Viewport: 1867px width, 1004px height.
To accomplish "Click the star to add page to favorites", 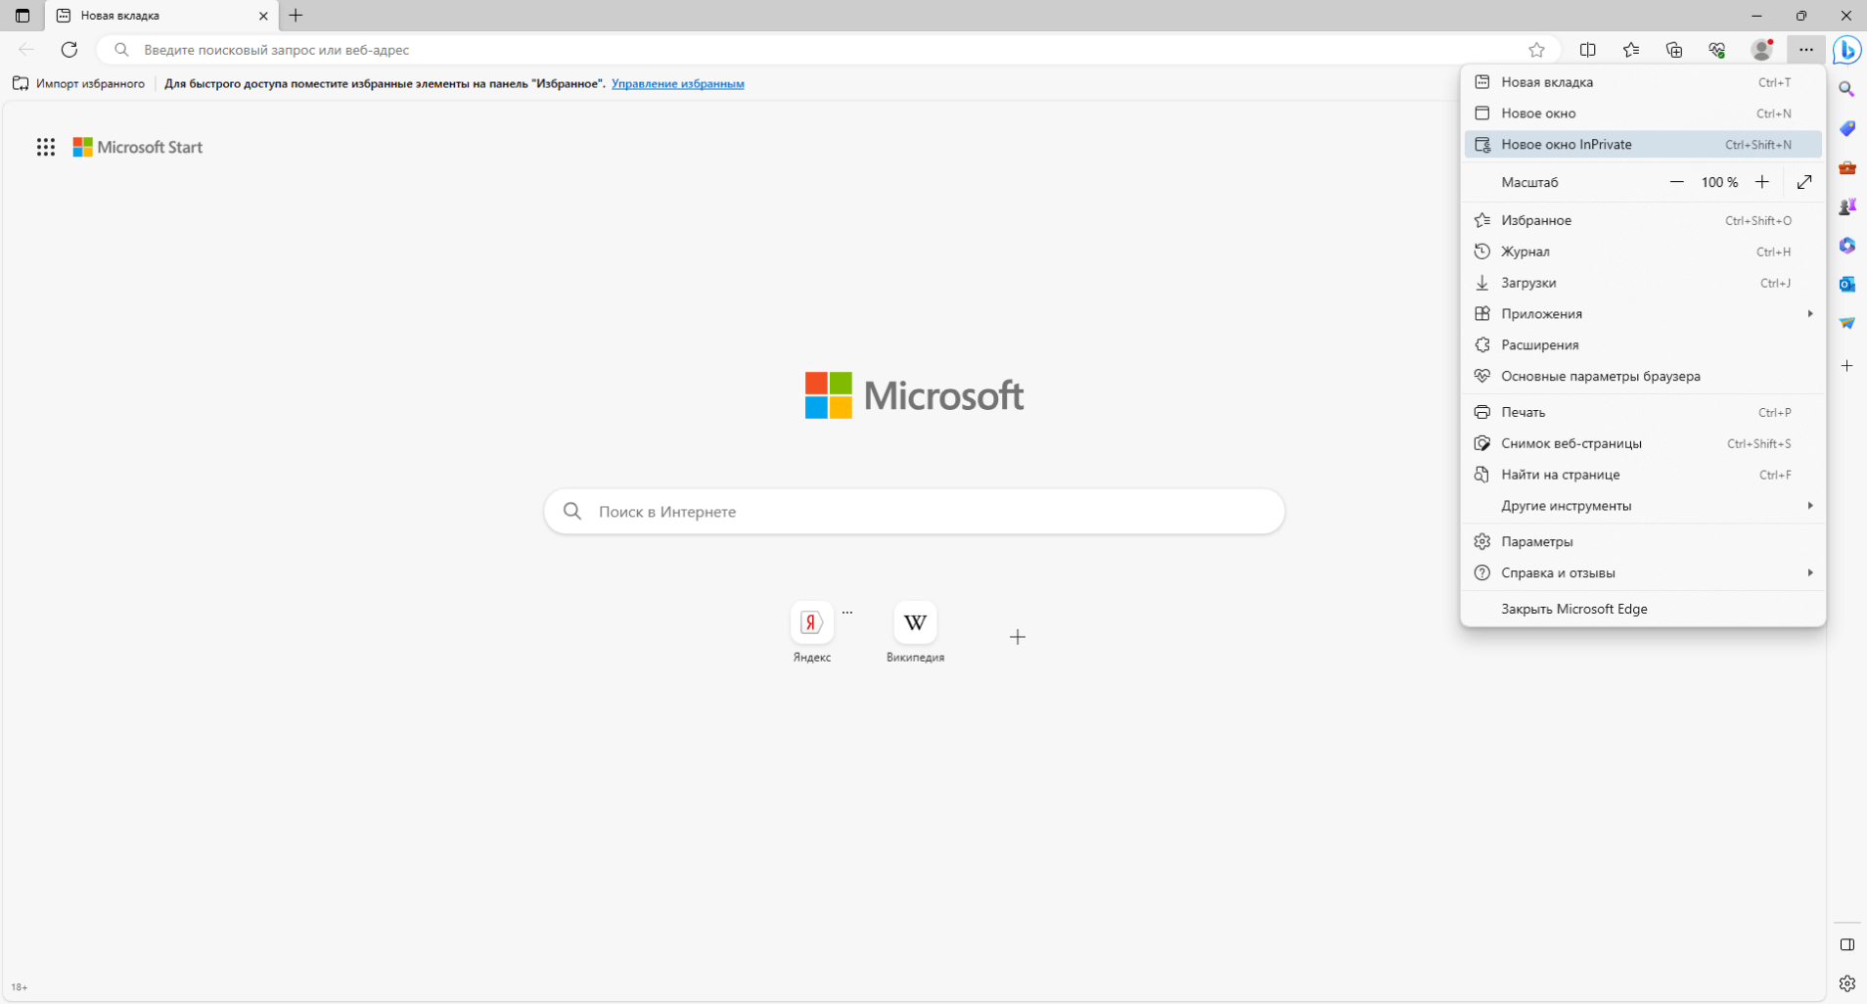I will tap(1536, 50).
